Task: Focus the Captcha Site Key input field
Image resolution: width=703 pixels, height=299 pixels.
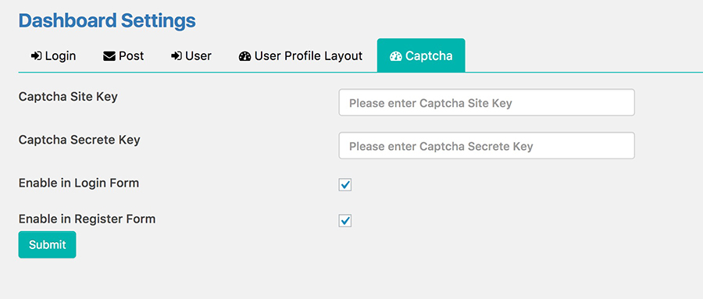Action: tap(487, 102)
